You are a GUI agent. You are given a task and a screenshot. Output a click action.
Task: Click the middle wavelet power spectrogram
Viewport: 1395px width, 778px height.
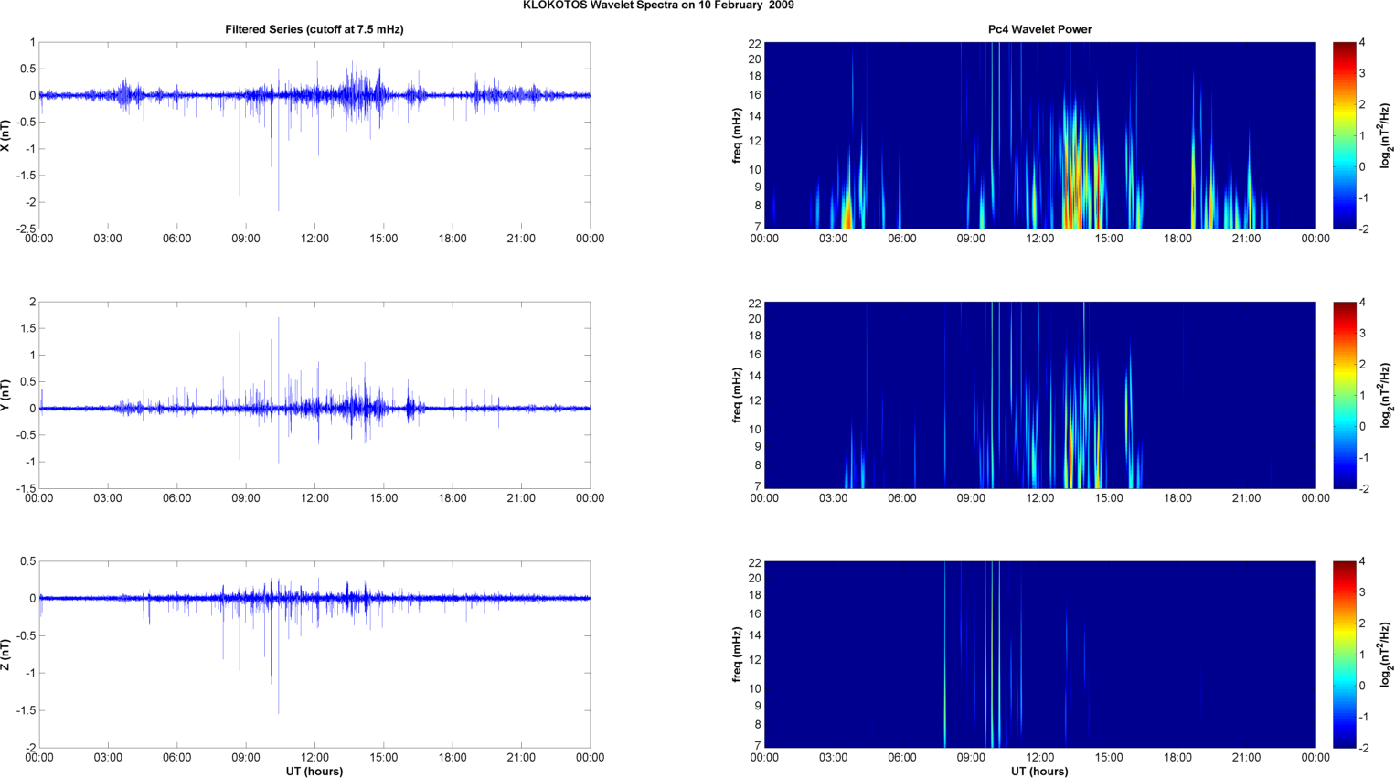[1039, 395]
